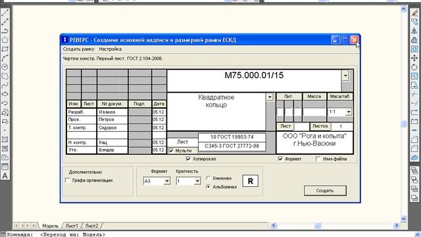The image size is (421, 237).
Task: Click the 10 ГОСТ 19903-74 material field
Action: (232, 137)
